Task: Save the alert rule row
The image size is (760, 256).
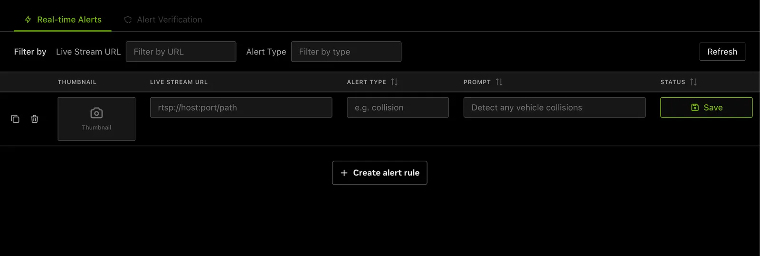Action: click(x=706, y=108)
